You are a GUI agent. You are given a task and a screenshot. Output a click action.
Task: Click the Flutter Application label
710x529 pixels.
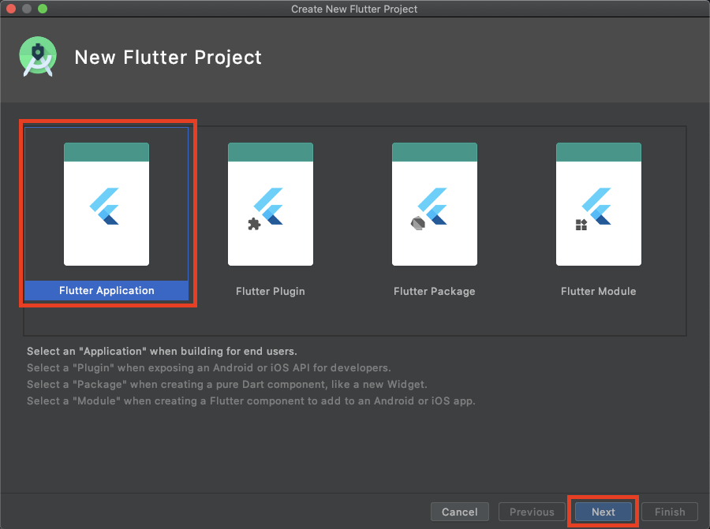pyautogui.click(x=106, y=291)
